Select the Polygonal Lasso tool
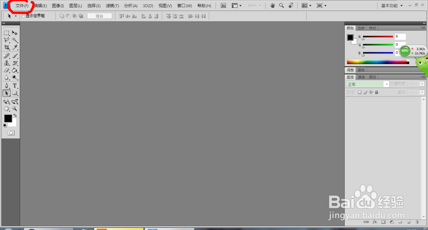428x230 pixels. coord(6,40)
